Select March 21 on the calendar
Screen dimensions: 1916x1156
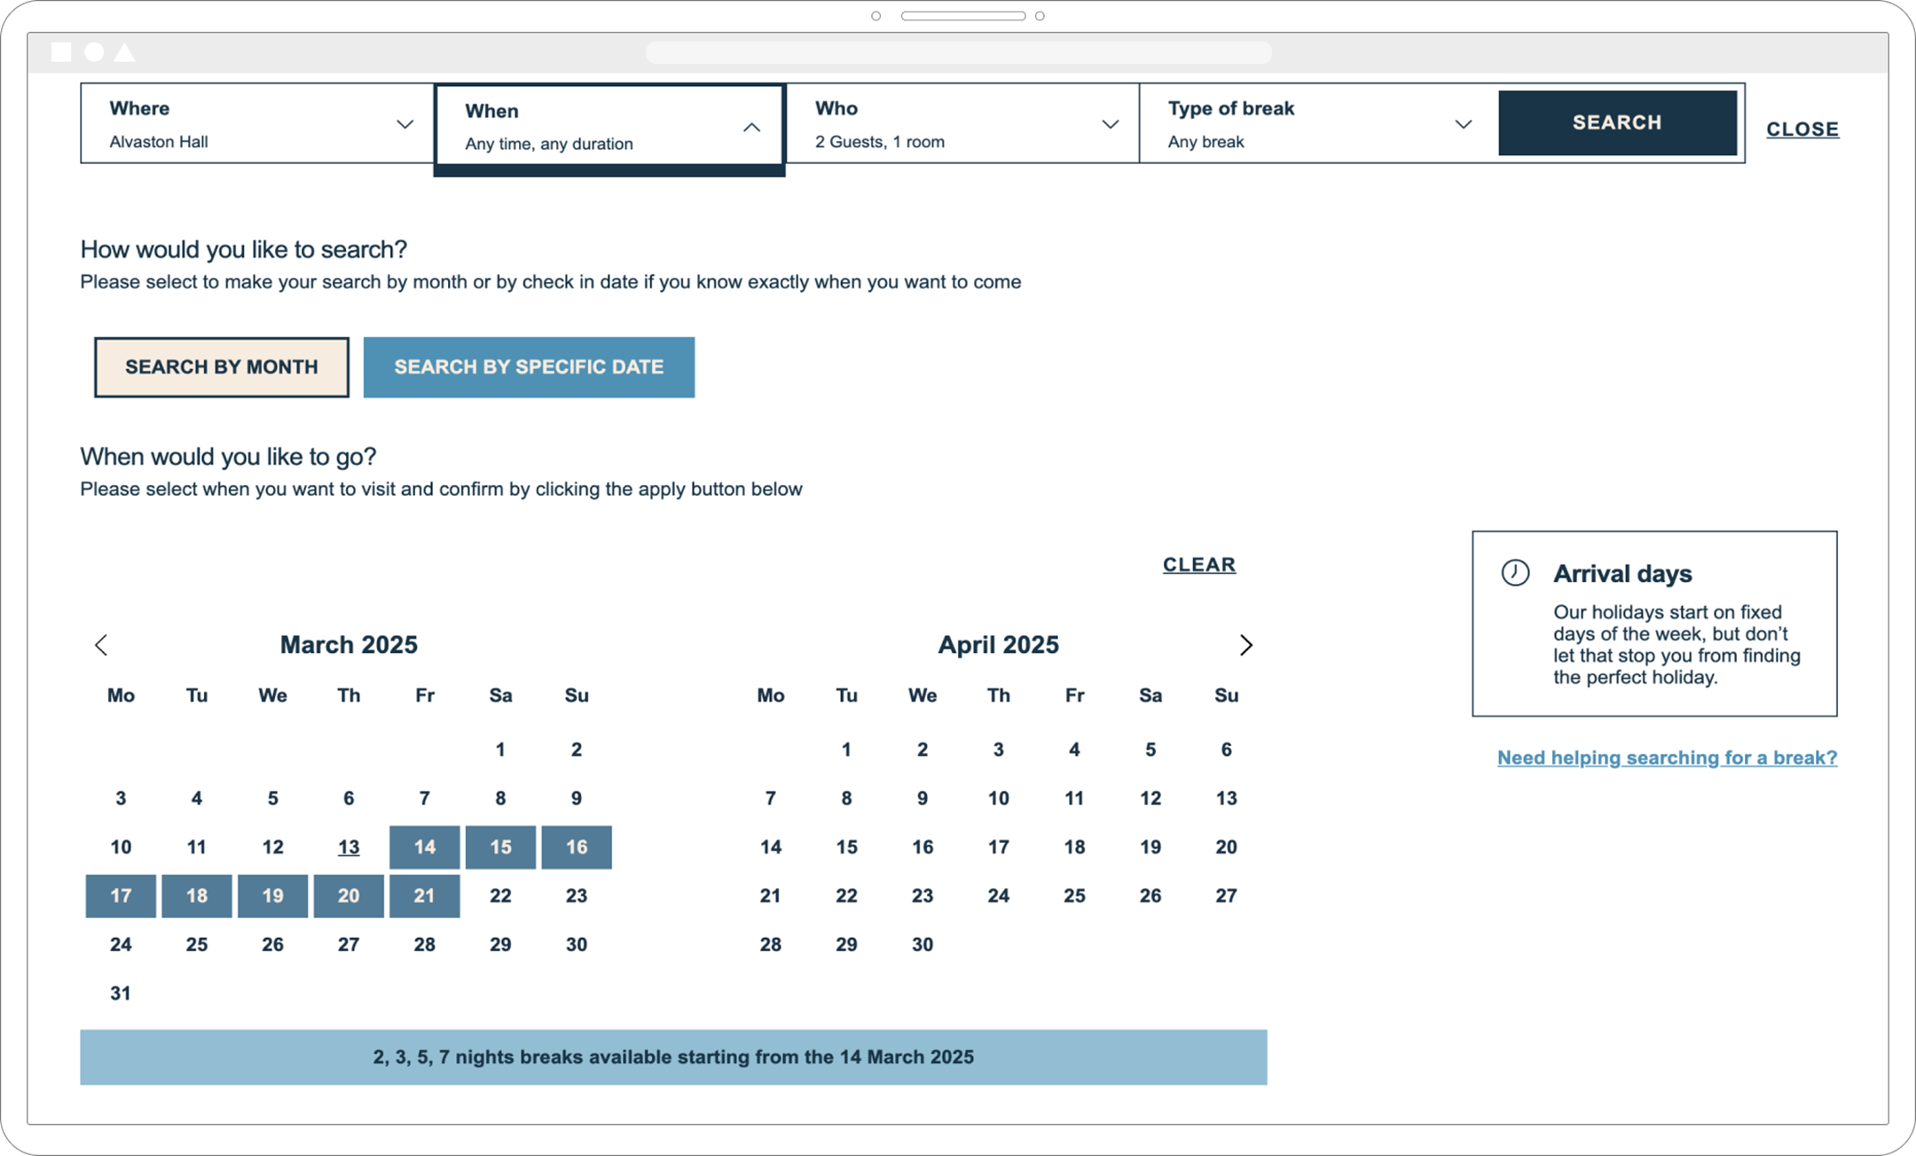coord(424,896)
